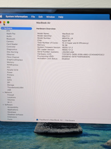The image size is (111, 149).
Task: Select Memory in the sidebar list
Action: tap(10, 62)
